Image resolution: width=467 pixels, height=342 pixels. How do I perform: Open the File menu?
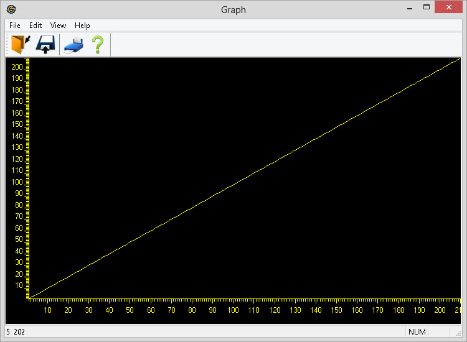(x=15, y=25)
